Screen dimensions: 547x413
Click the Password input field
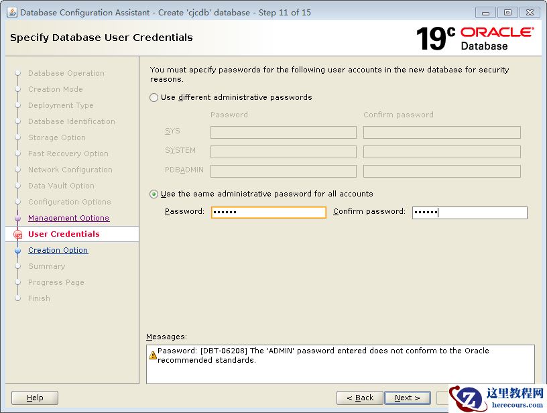point(269,212)
